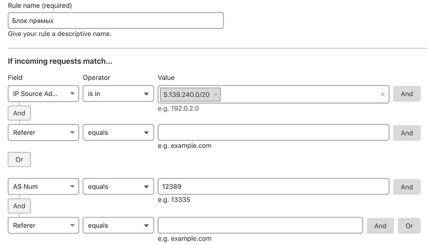
Task: Expand the last Referer field dropdown
Action: coord(43,226)
